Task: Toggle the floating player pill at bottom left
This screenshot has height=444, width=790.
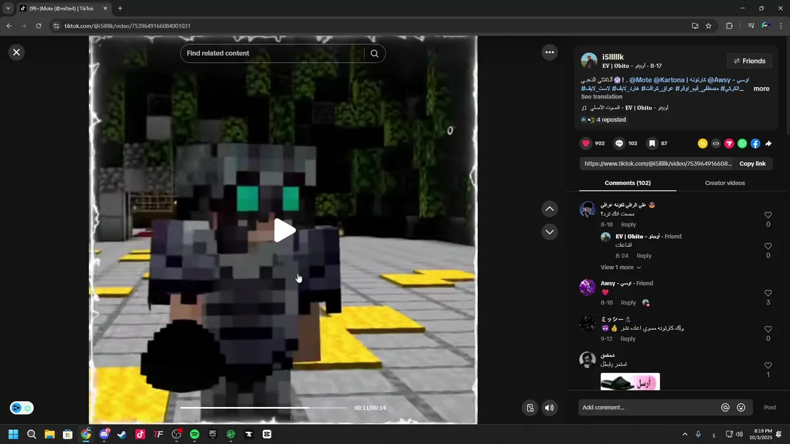Action: pyautogui.click(x=22, y=408)
